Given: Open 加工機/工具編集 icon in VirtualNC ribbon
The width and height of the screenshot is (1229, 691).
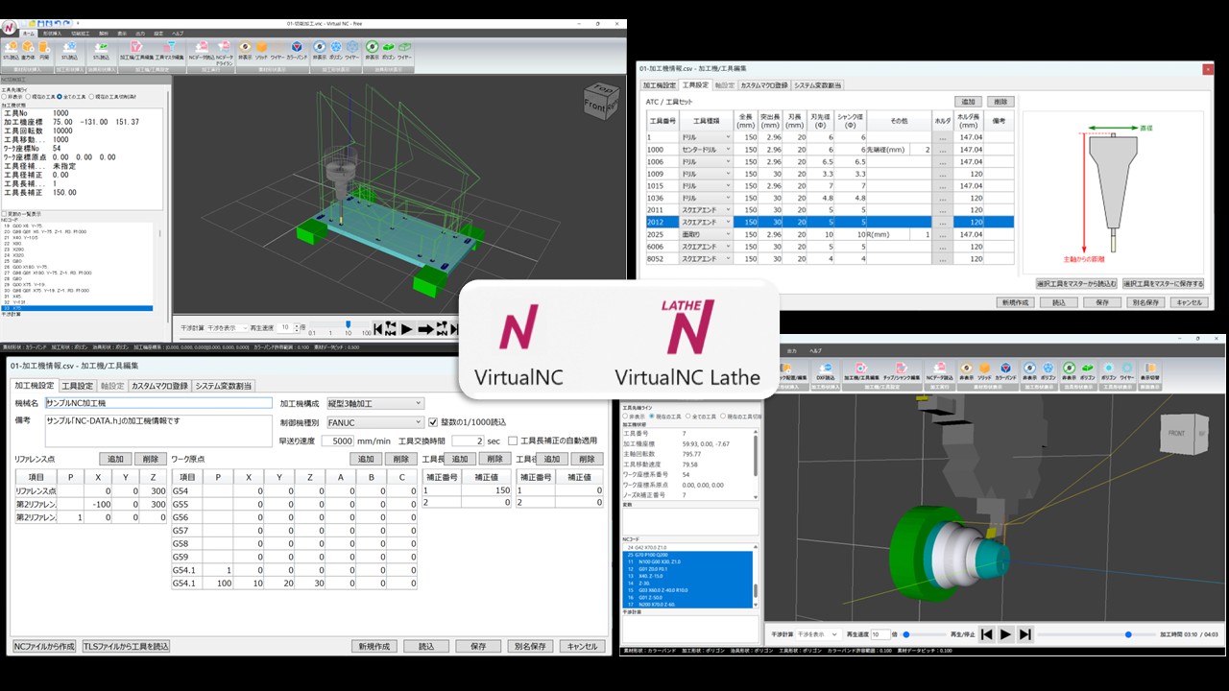Looking at the screenshot, I should pyautogui.click(x=136, y=49).
